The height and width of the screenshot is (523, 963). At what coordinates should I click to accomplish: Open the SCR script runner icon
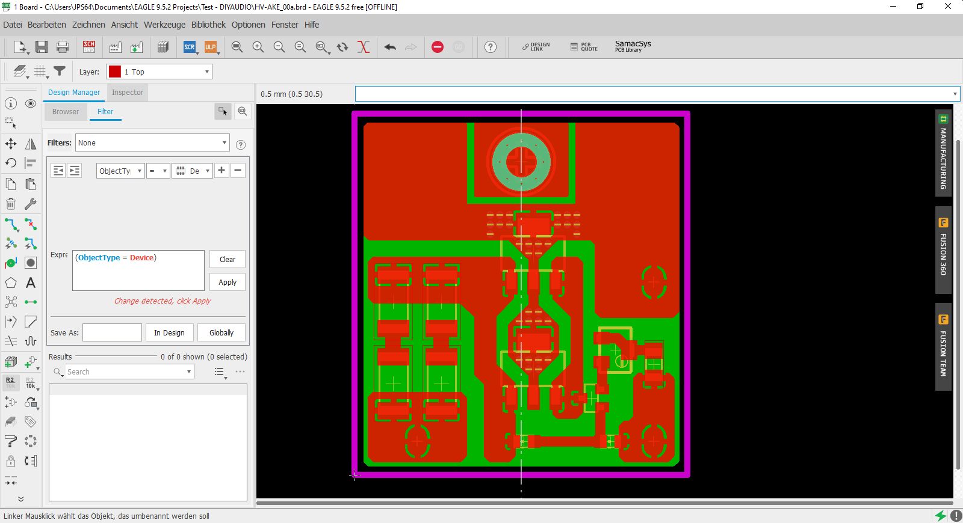pos(190,47)
